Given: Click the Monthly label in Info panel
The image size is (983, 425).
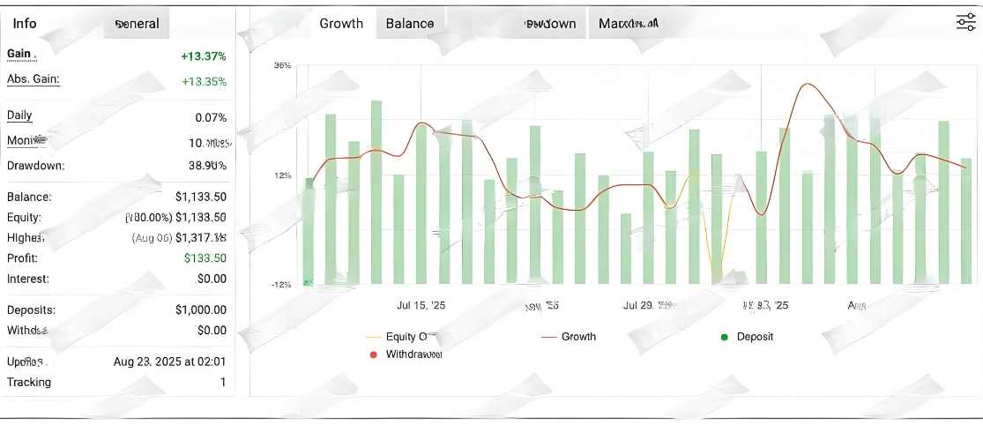Looking at the screenshot, I should pos(28,141).
